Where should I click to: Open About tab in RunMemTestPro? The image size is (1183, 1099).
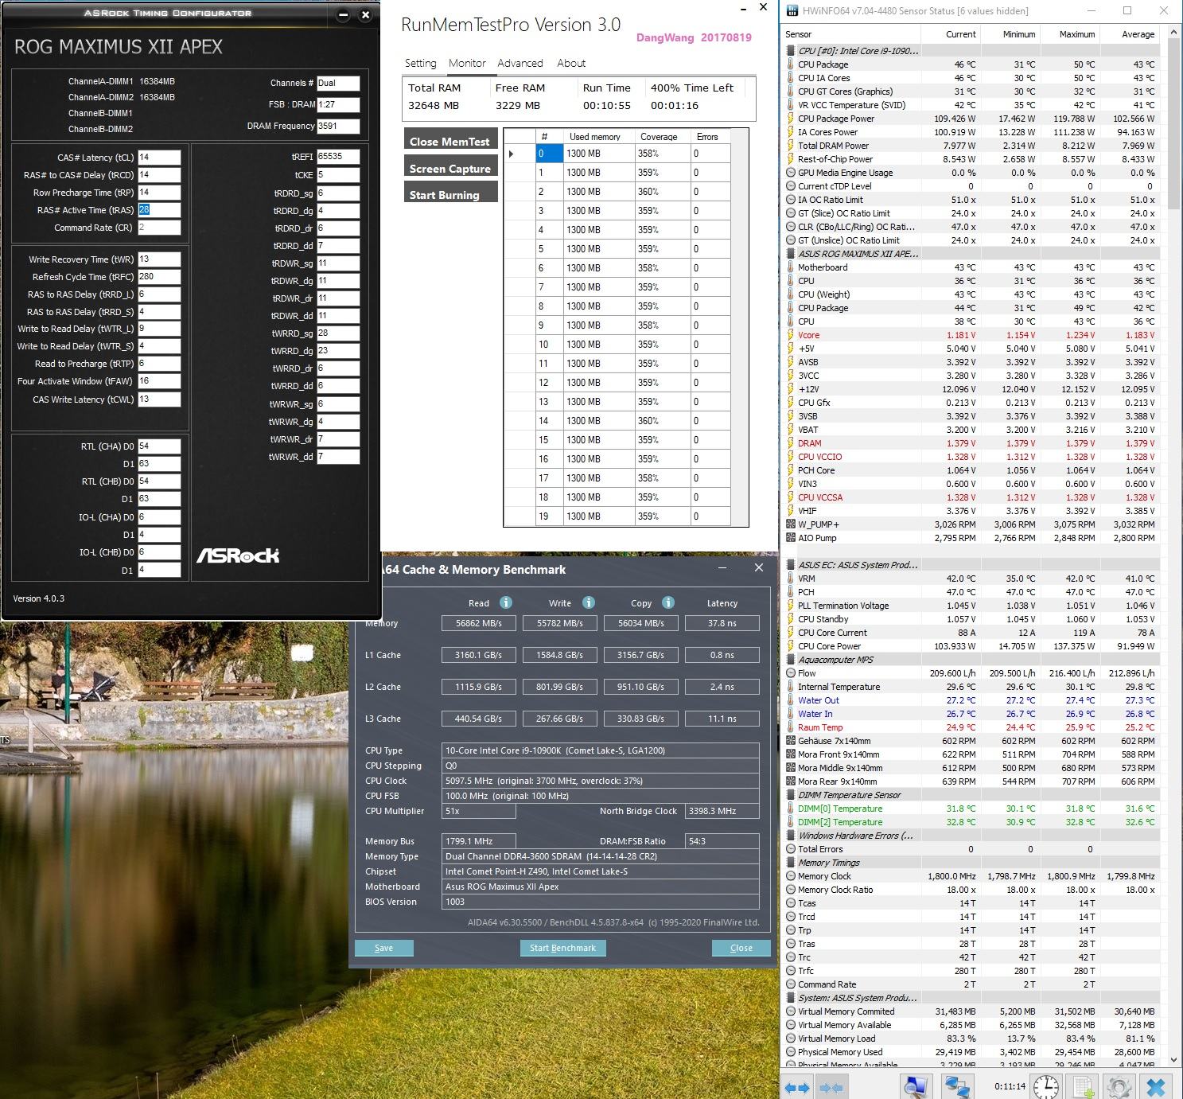(x=571, y=63)
